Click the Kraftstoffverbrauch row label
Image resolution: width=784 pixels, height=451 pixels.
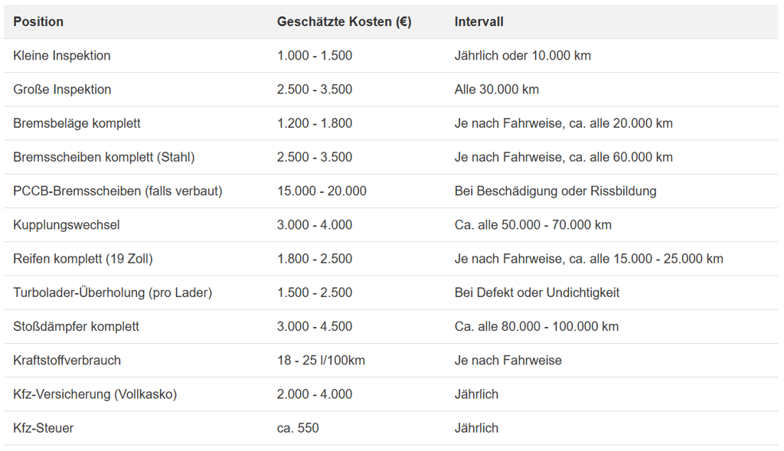67,360
